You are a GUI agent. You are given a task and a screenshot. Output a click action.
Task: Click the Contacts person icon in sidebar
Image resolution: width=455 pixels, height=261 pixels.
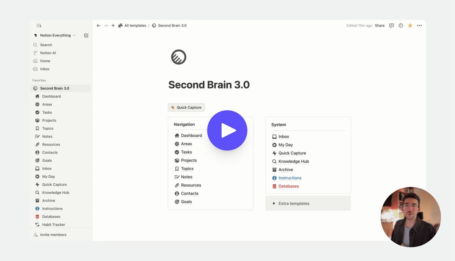click(x=37, y=152)
